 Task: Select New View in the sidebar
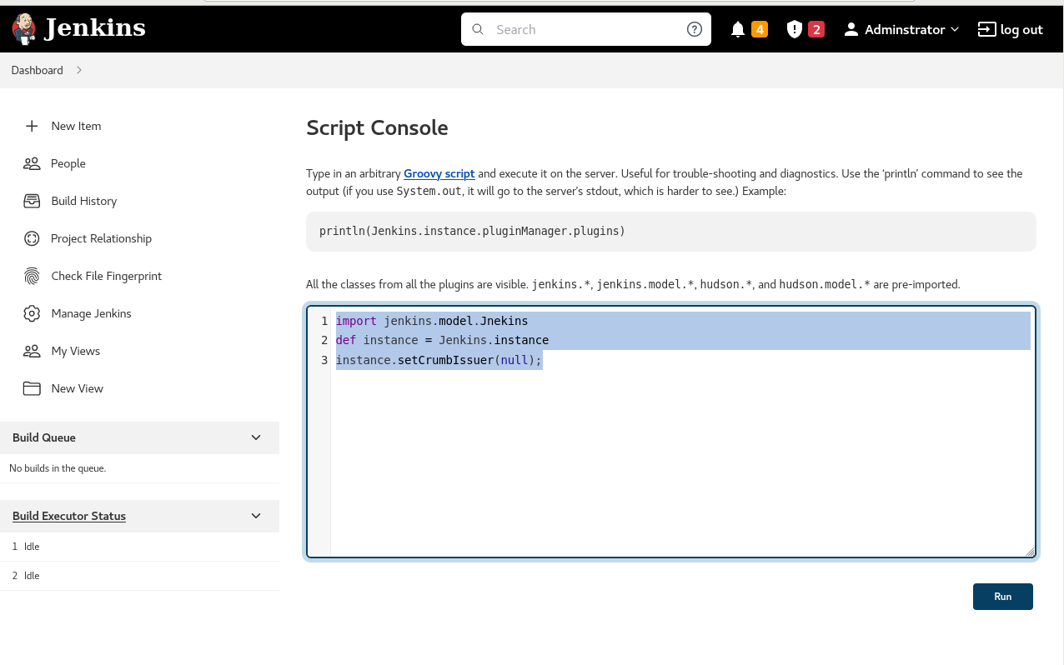[x=77, y=388]
